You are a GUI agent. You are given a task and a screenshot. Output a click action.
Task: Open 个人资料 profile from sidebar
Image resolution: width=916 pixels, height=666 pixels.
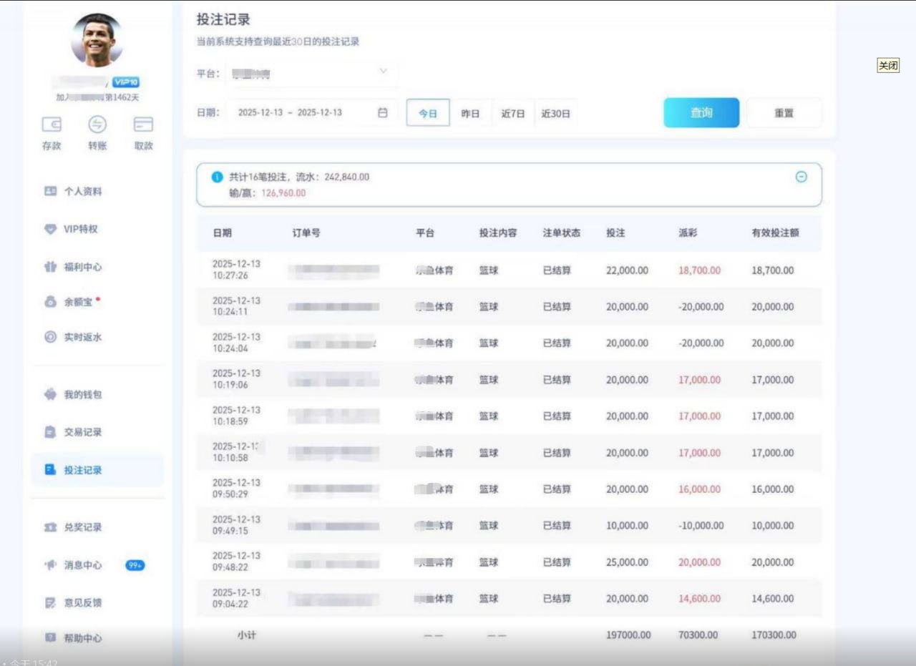[x=82, y=192]
